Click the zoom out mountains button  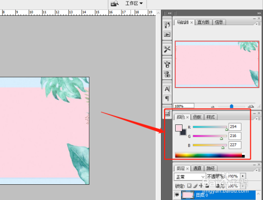click(213, 107)
